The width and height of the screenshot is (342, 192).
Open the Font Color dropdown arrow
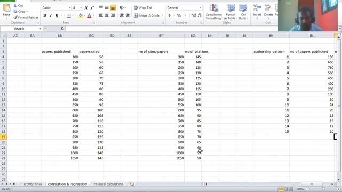pos(94,15)
